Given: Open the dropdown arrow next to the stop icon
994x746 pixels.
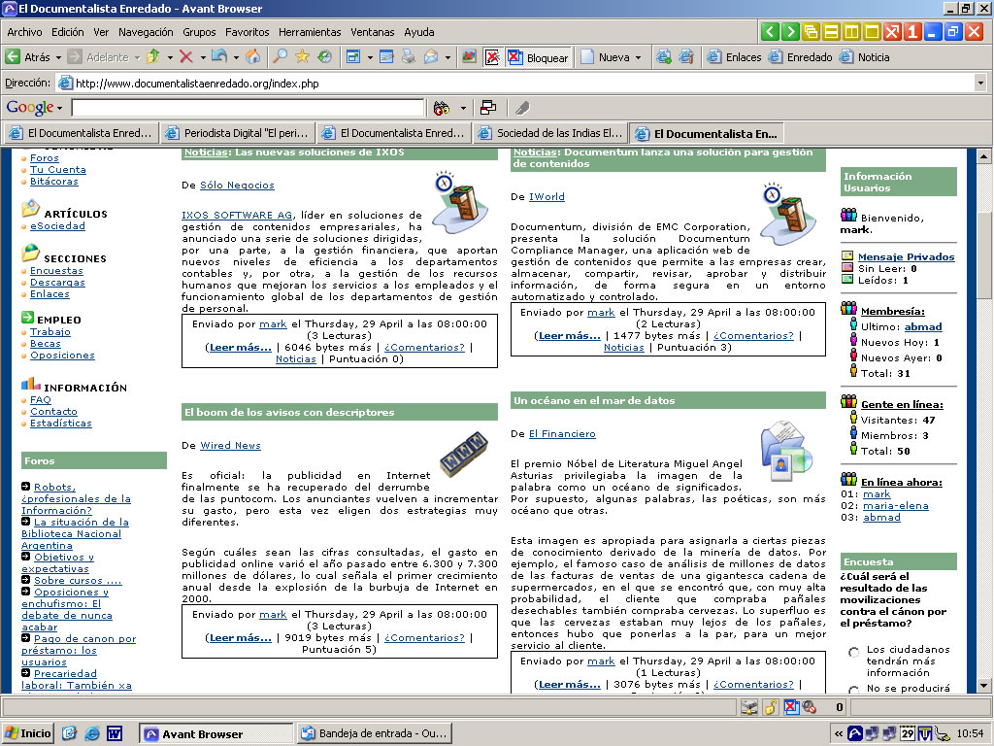Looking at the screenshot, I should click(x=203, y=57).
